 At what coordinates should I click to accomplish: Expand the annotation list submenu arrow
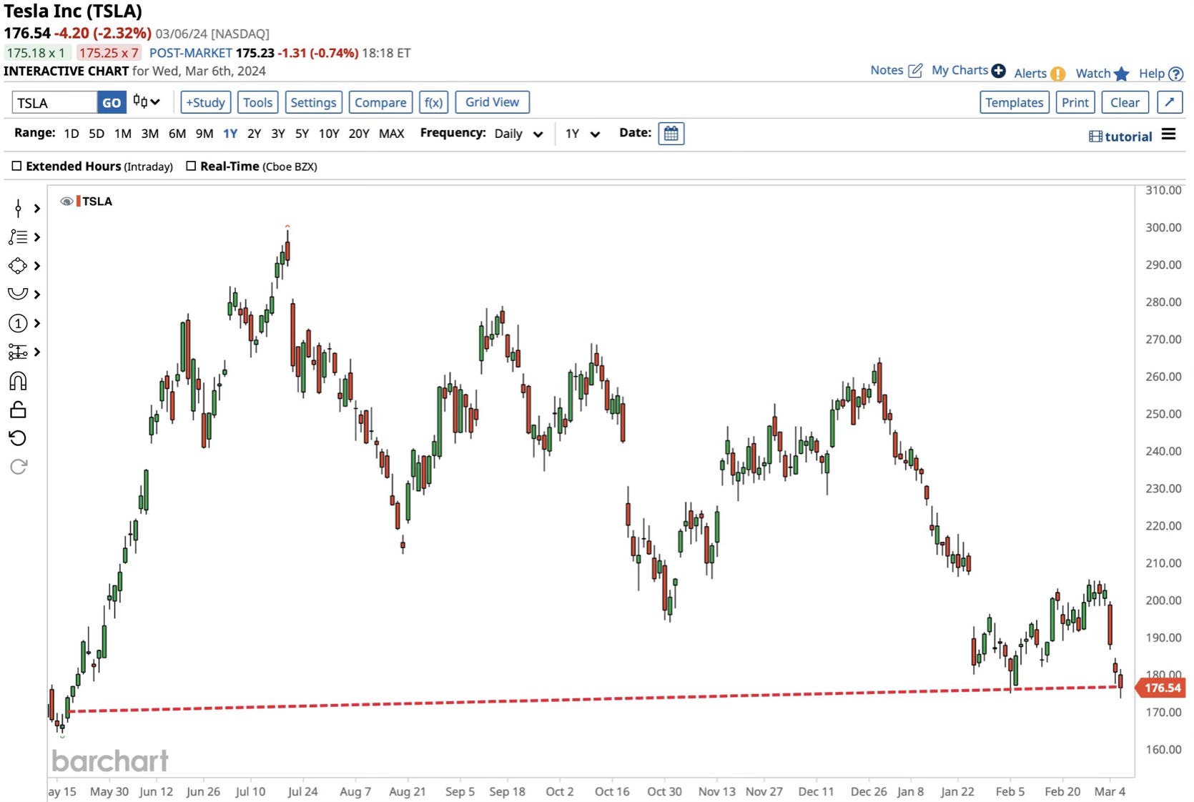(37, 237)
